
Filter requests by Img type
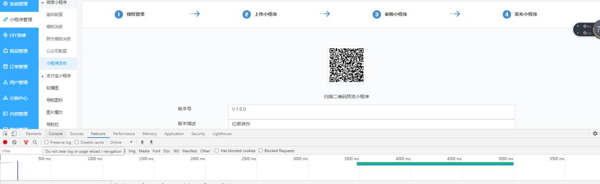click(x=132, y=151)
